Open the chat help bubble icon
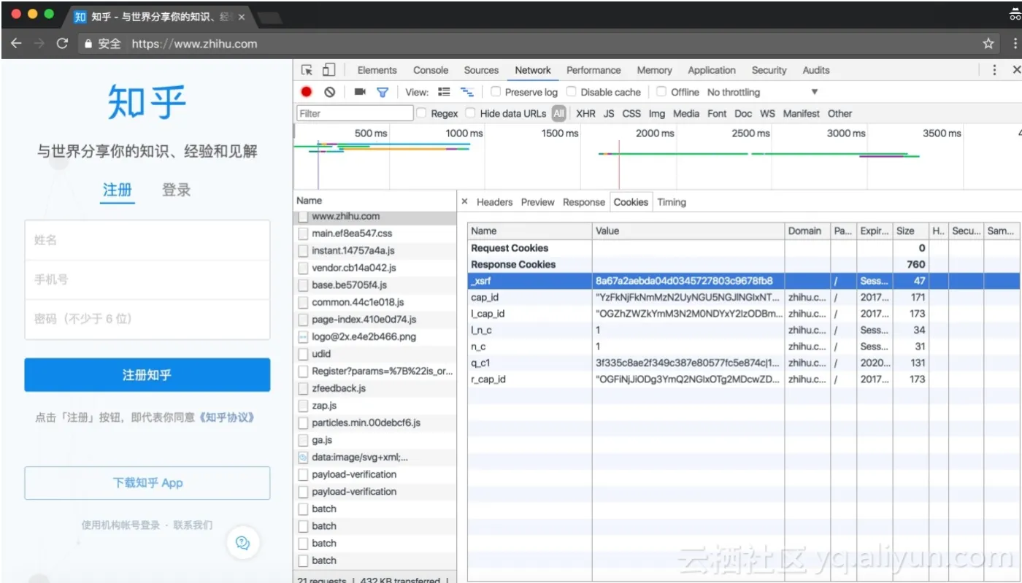The height and width of the screenshot is (583, 1022). point(243,542)
